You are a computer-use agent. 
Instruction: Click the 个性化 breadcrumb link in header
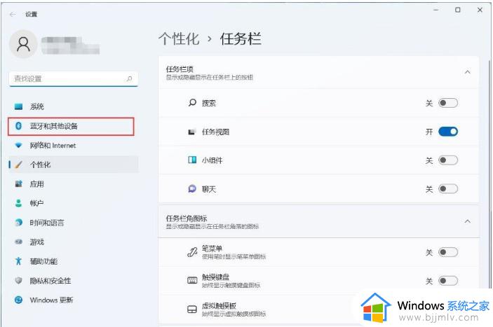click(x=179, y=39)
